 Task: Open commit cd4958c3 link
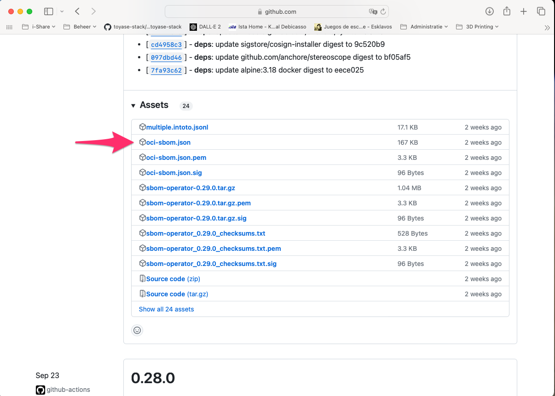[x=166, y=45]
